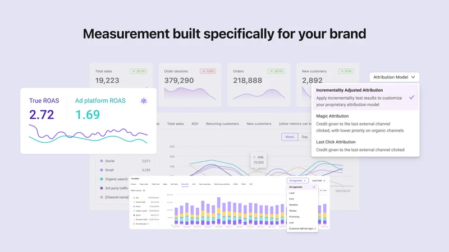Viewport: 449px width, 252px height.
Task: Click the info icon beside Metric source
Action: [144, 190]
